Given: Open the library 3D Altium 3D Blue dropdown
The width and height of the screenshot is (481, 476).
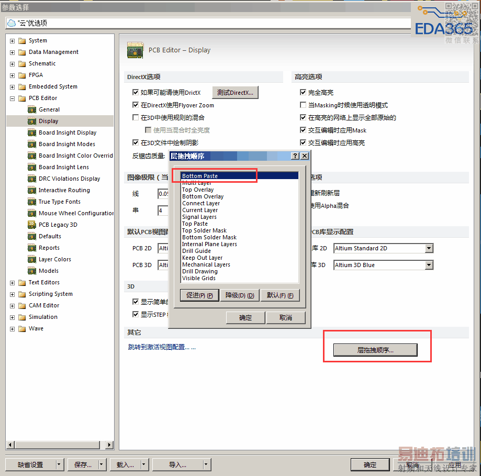Looking at the screenshot, I should tap(429, 265).
